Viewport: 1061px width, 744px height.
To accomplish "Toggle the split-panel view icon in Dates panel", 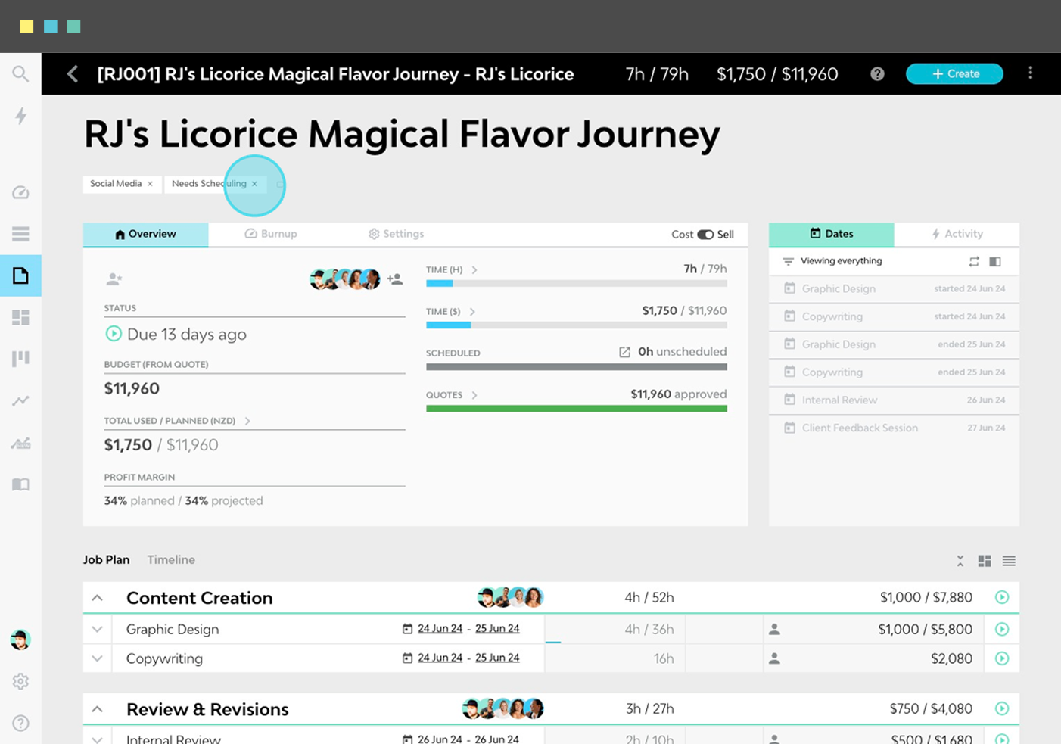I will coord(995,260).
